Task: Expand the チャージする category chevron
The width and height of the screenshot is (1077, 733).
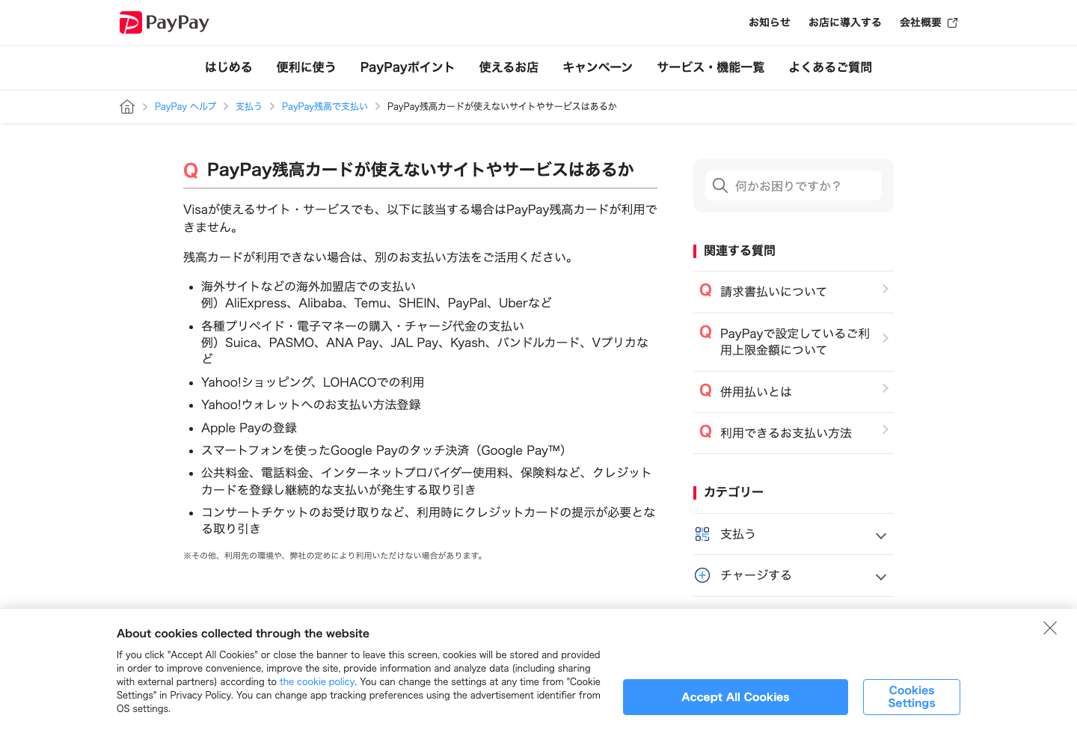Action: [880, 575]
